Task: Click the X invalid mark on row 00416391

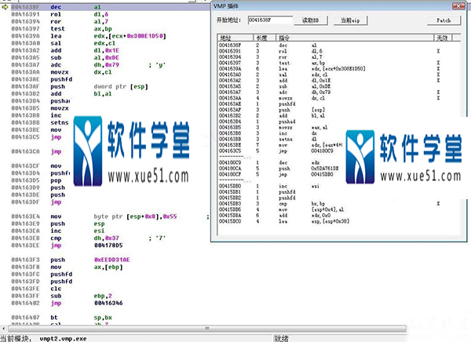Action: click(x=438, y=51)
